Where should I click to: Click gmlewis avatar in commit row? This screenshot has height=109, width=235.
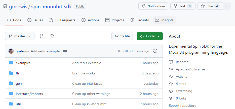pos(11,51)
